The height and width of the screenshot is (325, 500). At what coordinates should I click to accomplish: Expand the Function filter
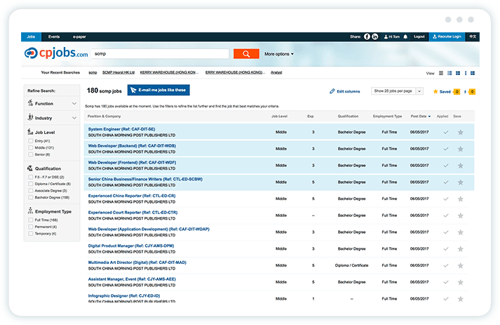pos(52,103)
